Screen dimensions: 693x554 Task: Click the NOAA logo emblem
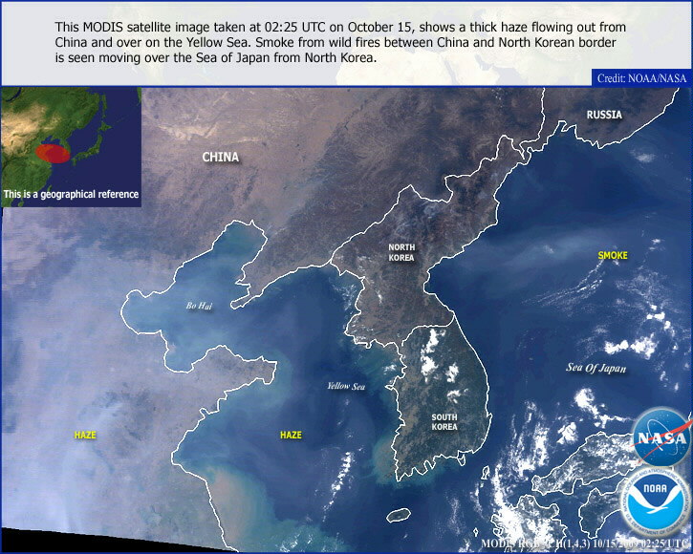coord(654,501)
